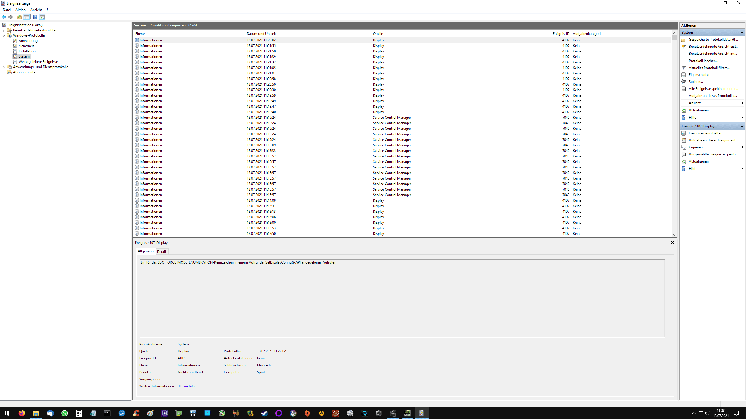The height and width of the screenshot is (419, 746).
Task: Click the blue Back arrow in toolbar
Action: (4, 17)
